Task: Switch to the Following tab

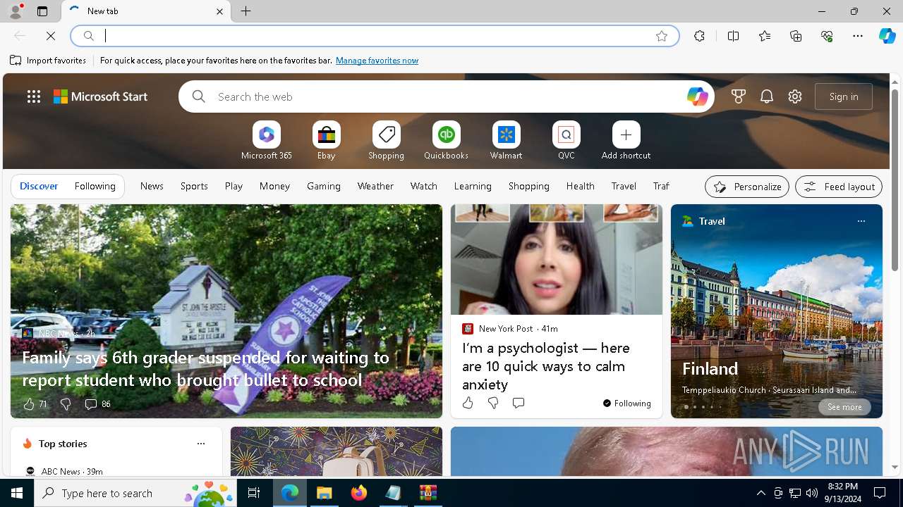Action: [95, 186]
